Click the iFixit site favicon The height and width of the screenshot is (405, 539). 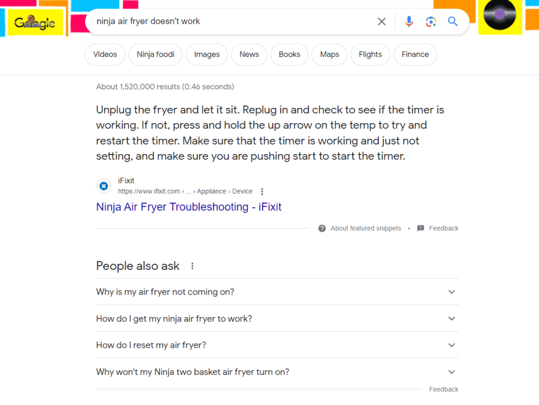(104, 186)
